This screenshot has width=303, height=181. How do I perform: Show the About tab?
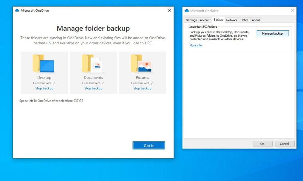(x=256, y=20)
